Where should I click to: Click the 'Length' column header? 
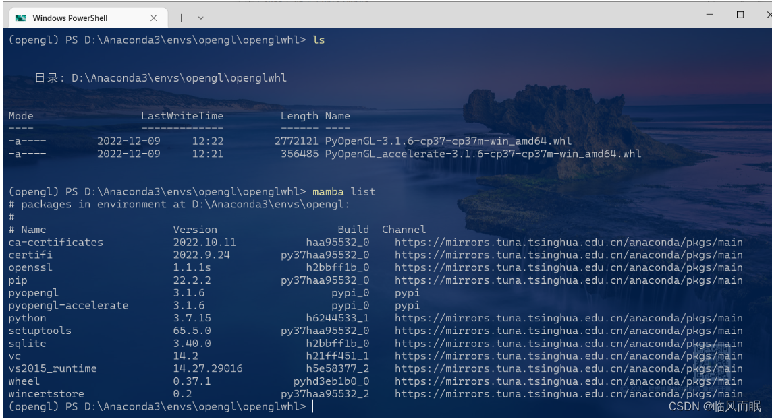click(300, 116)
